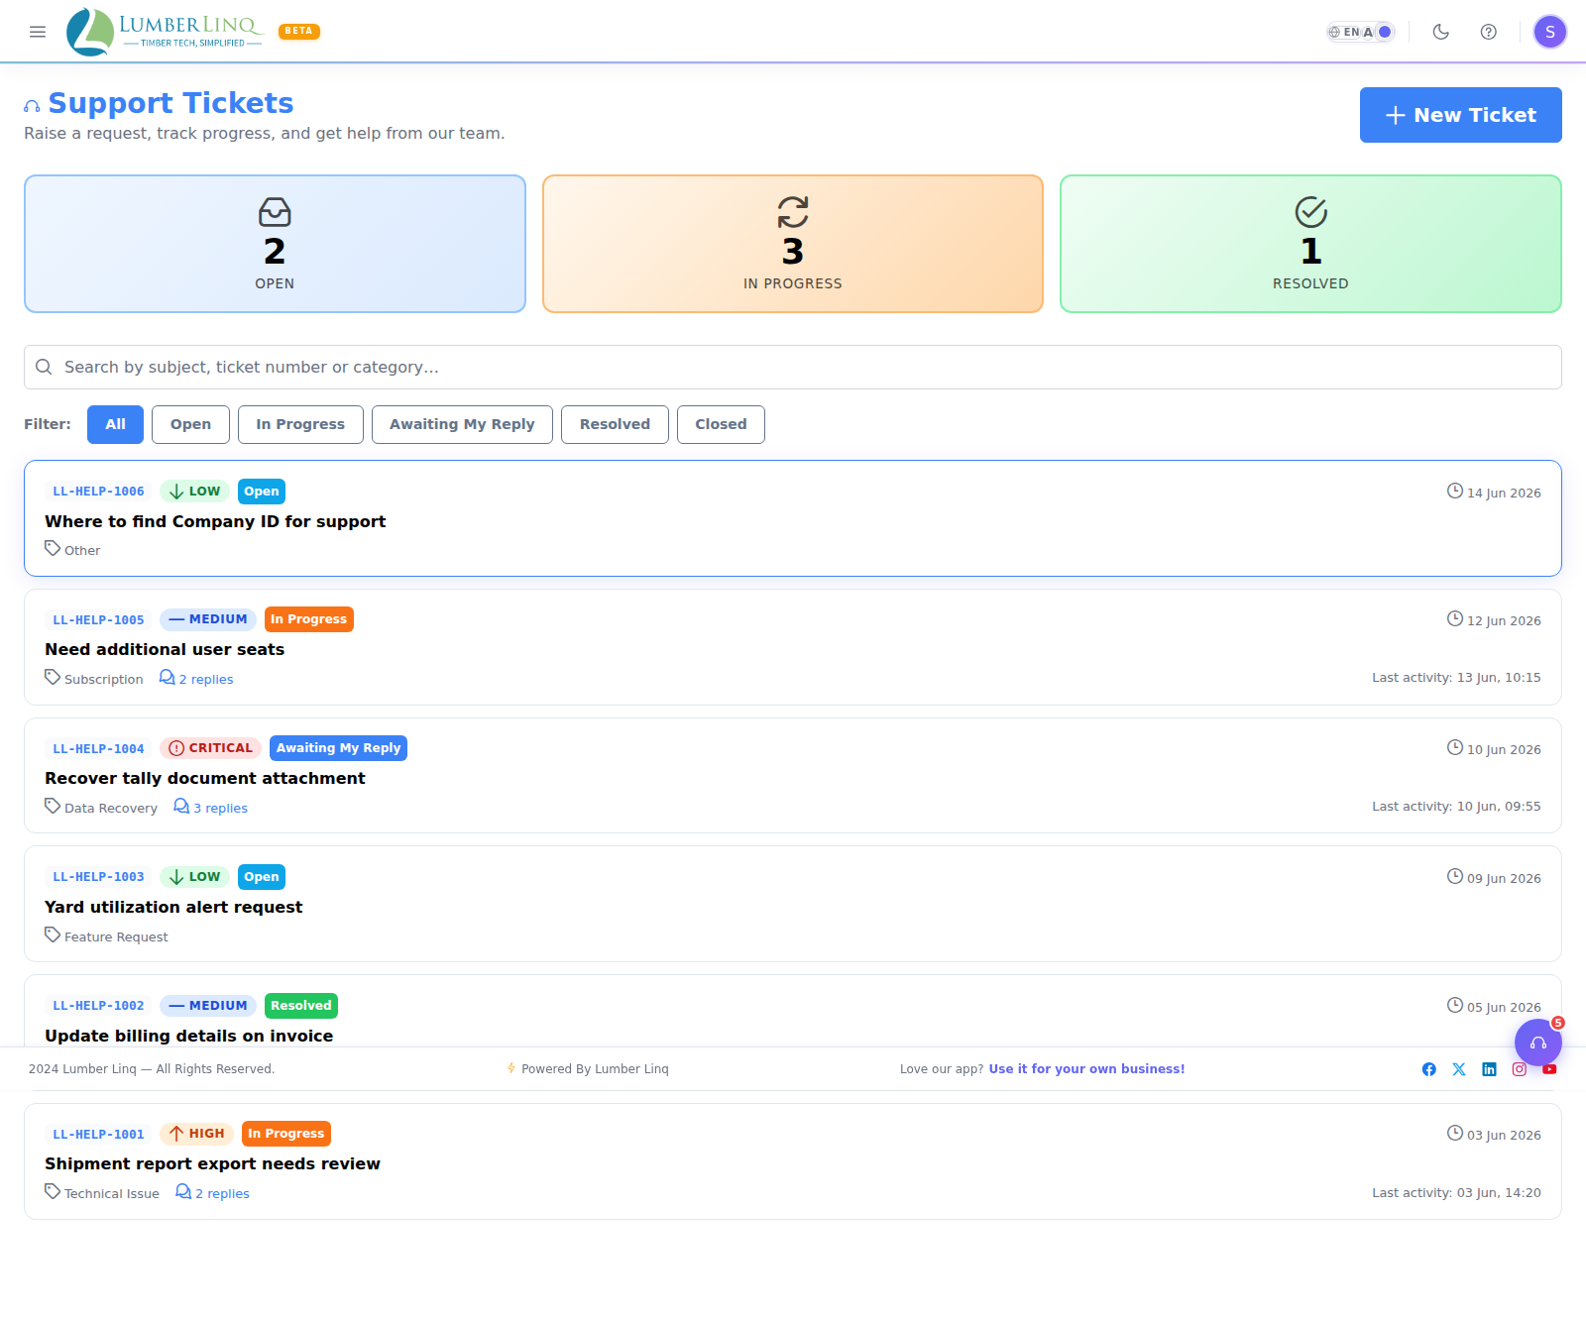Image resolution: width=1586 pixels, height=1319 pixels.
Task: Click the refresh icon on In Progress card
Action: click(x=793, y=212)
